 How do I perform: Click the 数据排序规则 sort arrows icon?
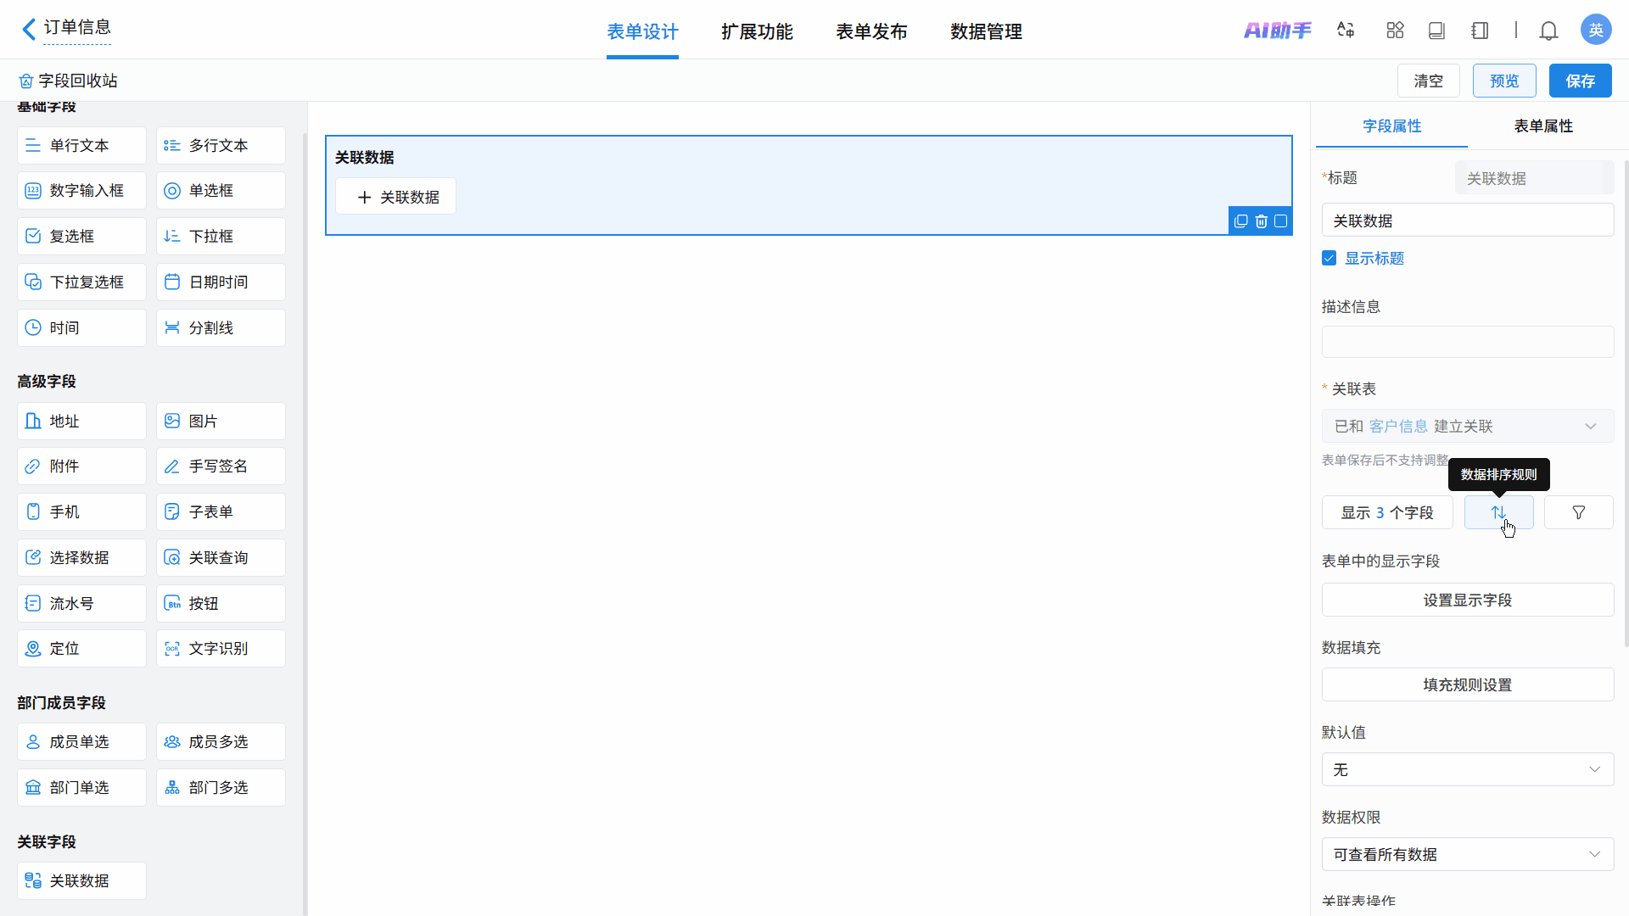[1498, 512]
